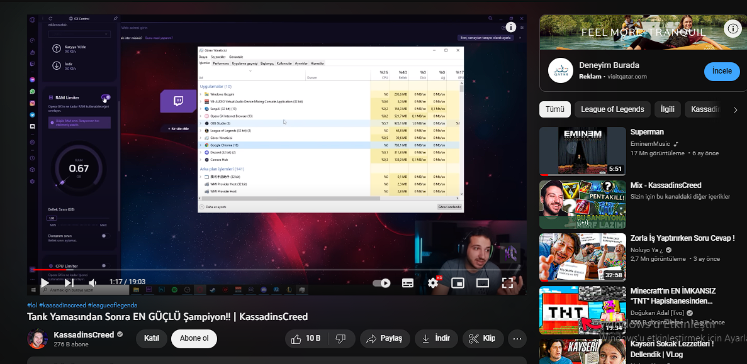Dislike the video with thumbs down
Screen dimensions: 747x364
coord(340,338)
